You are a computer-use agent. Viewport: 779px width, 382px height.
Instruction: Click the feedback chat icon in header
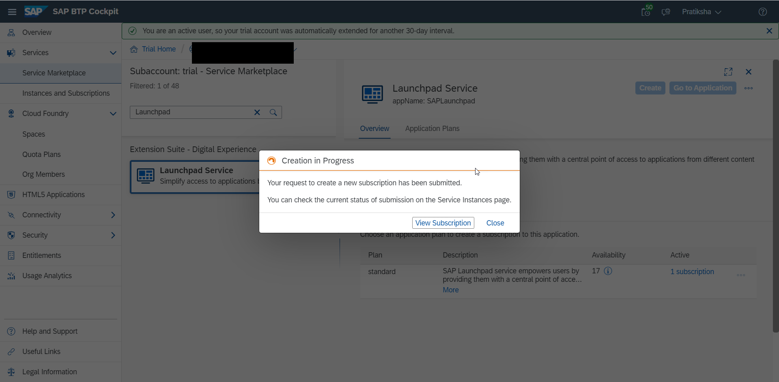point(666,12)
